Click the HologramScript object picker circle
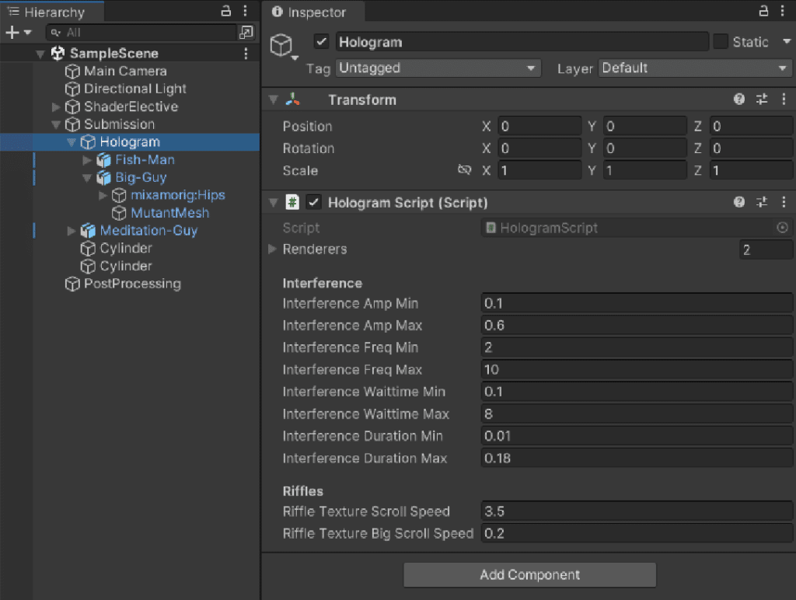The width and height of the screenshot is (796, 600). (782, 228)
